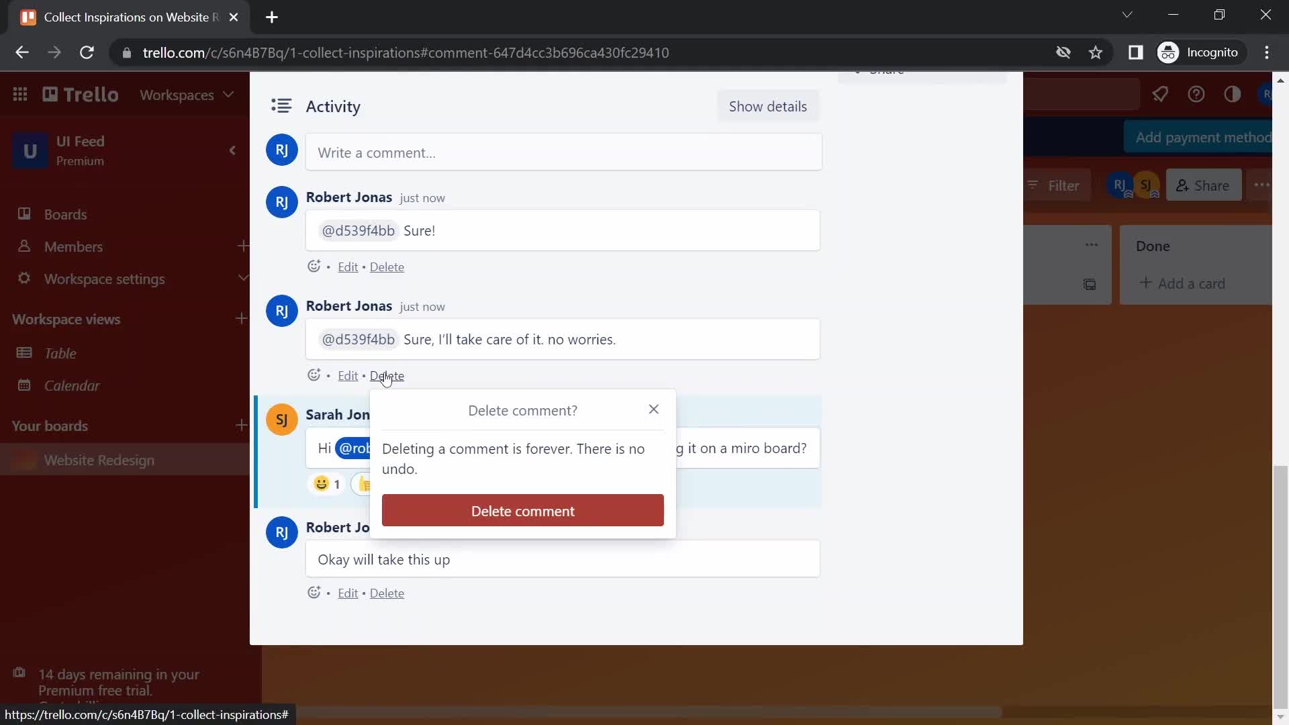The width and height of the screenshot is (1289, 725).
Task: Toggle Show details button in Activity
Action: [767, 106]
